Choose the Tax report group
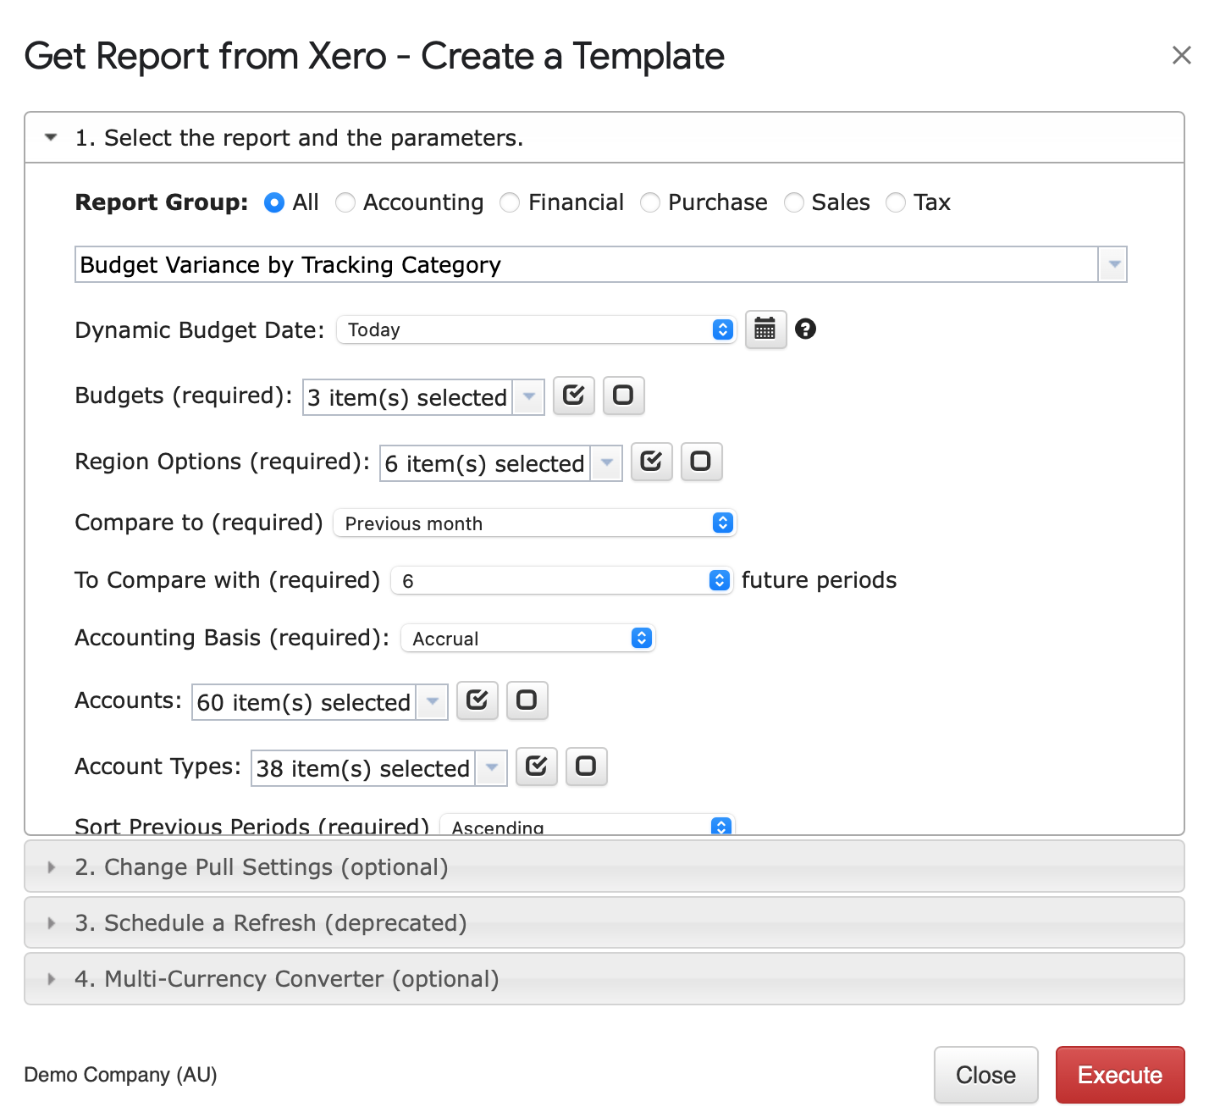This screenshot has width=1231, height=1118. coord(896,203)
